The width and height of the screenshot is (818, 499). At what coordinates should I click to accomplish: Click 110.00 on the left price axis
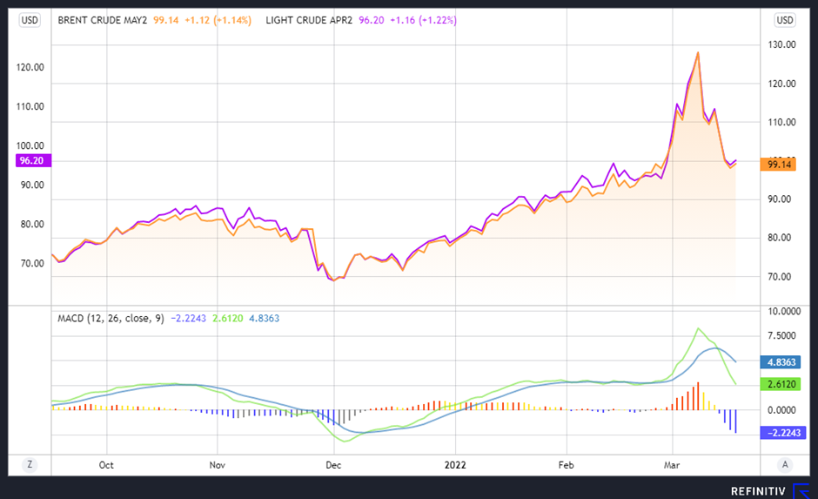pyautogui.click(x=32, y=106)
